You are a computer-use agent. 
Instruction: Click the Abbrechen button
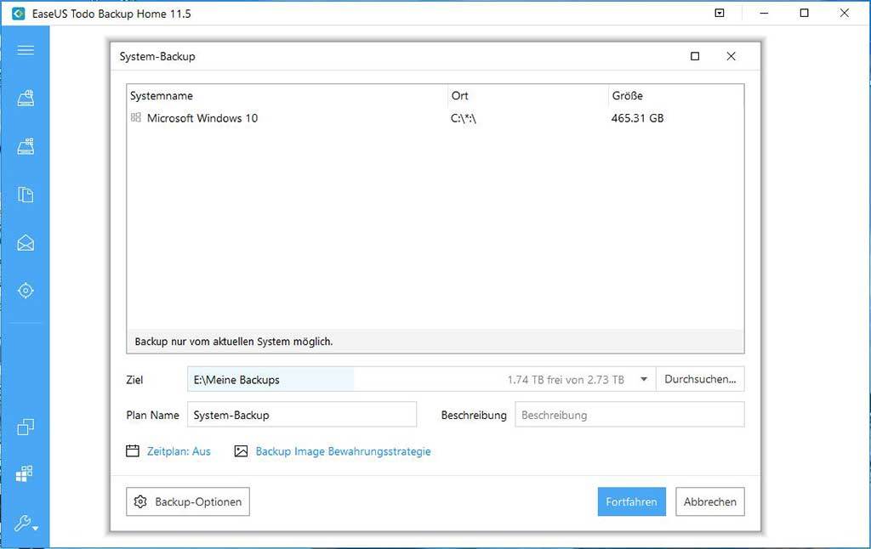click(x=710, y=501)
